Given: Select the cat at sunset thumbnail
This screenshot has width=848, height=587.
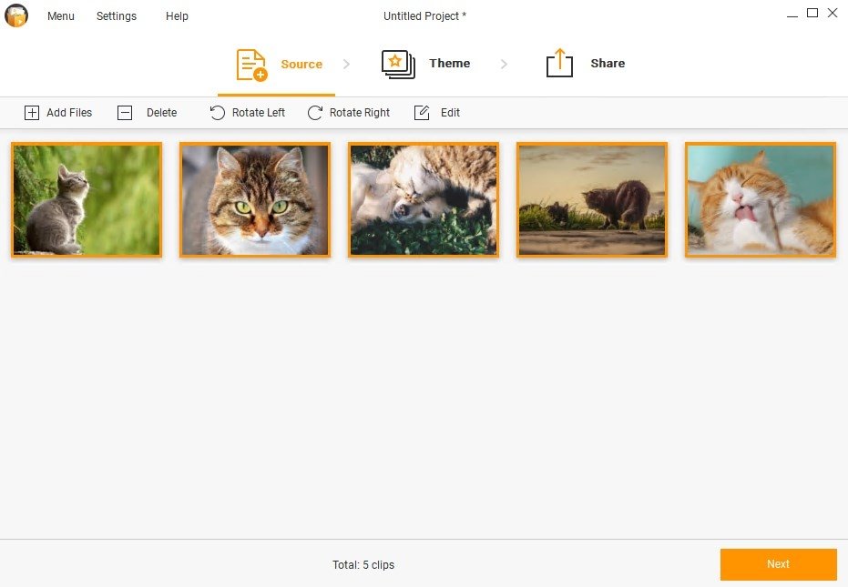Looking at the screenshot, I should point(592,200).
